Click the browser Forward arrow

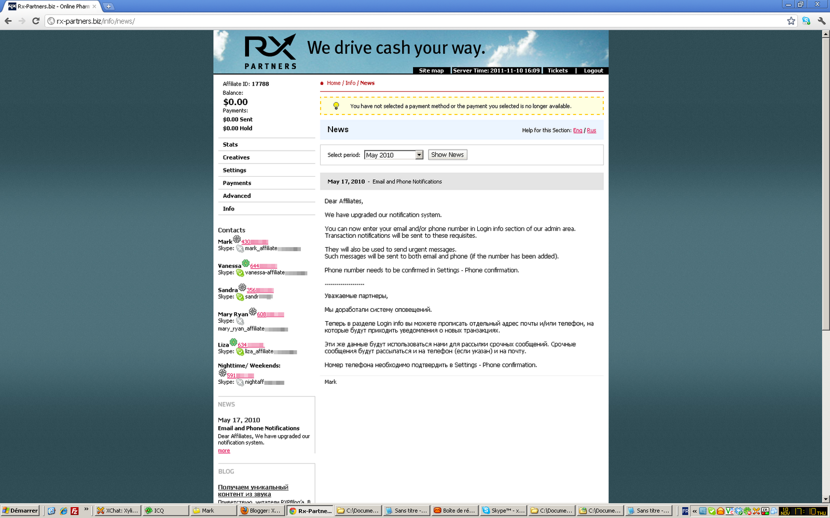[22, 21]
